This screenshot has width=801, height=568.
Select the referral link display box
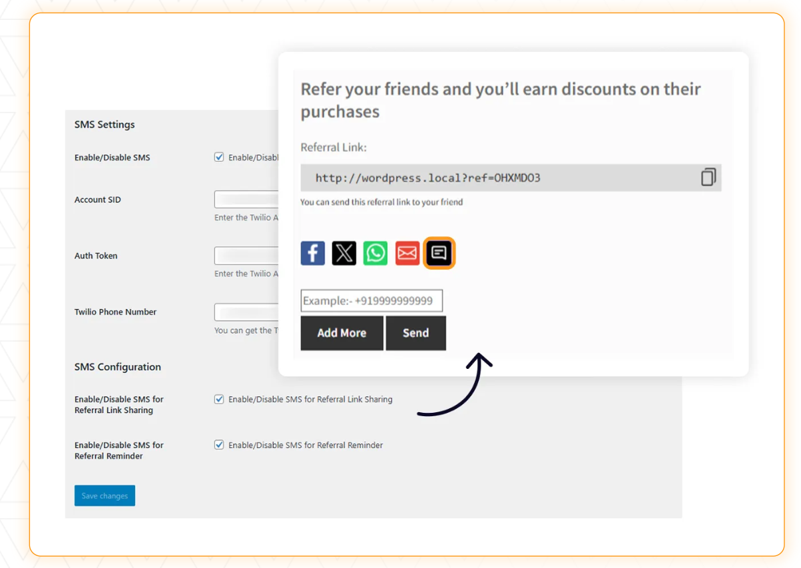[x=466, y=177]
